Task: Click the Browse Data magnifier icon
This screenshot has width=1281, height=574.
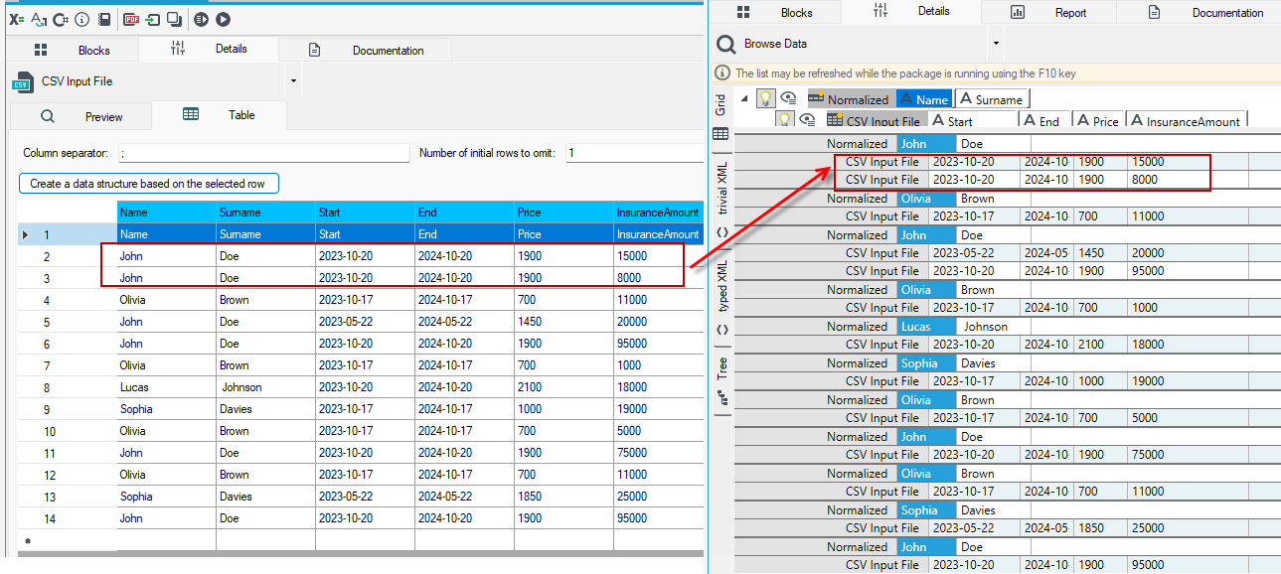Action: point(726,44)
